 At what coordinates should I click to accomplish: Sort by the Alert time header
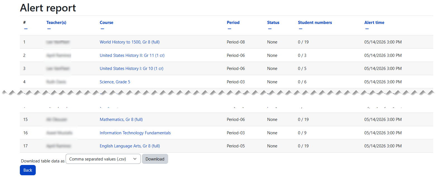point(374,23)
